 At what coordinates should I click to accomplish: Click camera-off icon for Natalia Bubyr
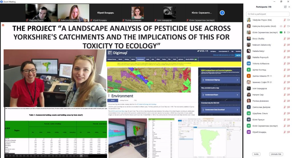pyautogui.click(x=288, y=51)
